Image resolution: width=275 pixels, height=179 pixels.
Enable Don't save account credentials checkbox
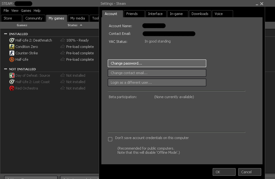[110, 139]
